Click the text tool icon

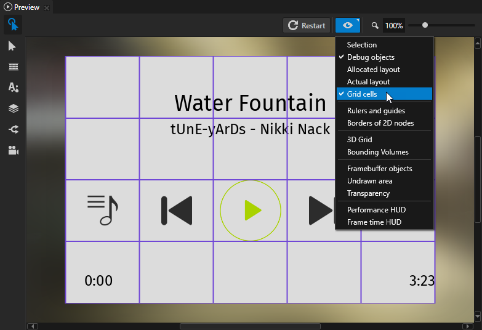[13, 87]
